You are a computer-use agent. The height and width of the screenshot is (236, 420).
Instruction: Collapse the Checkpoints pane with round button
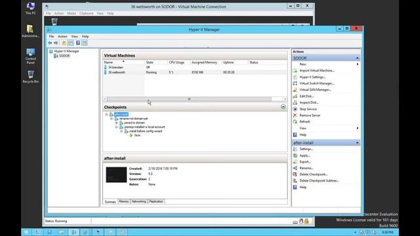[283, 107]
